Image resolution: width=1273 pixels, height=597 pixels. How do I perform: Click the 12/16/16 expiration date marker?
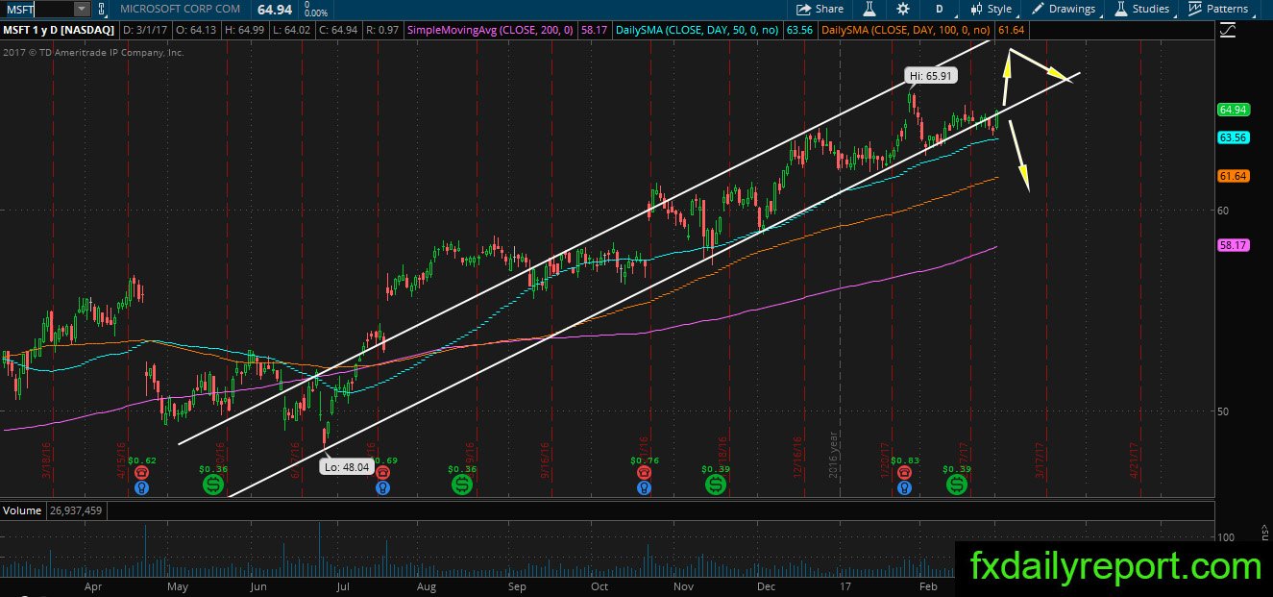click(798, 460)
